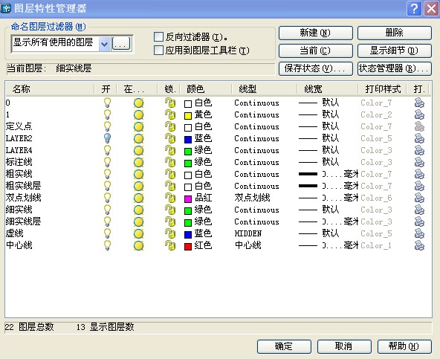Image resolution: width=440 pixels, height=359 pixels.
Task: Click the Continuous linetype for layer 0
Action: point(256,103)
